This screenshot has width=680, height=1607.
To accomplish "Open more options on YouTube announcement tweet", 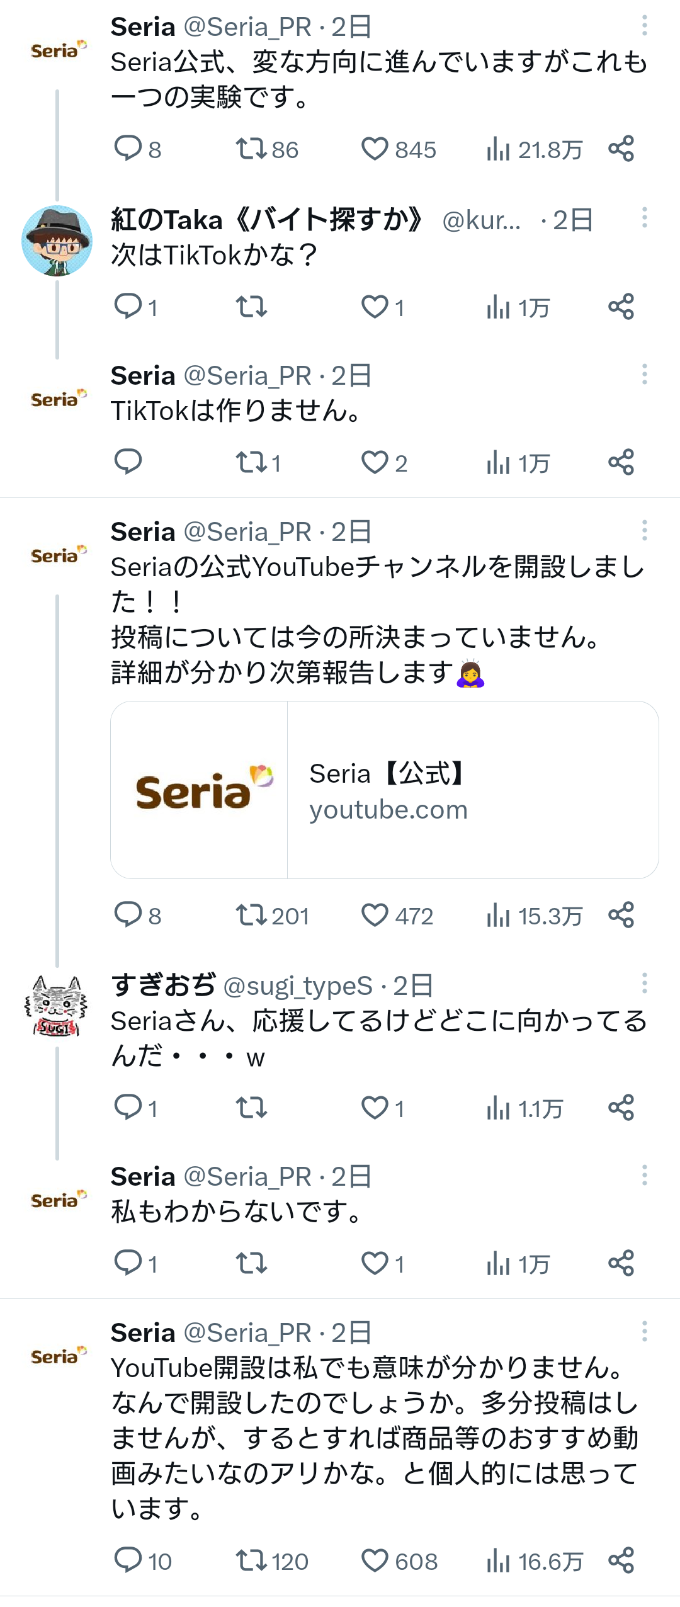I will [644, 531].
